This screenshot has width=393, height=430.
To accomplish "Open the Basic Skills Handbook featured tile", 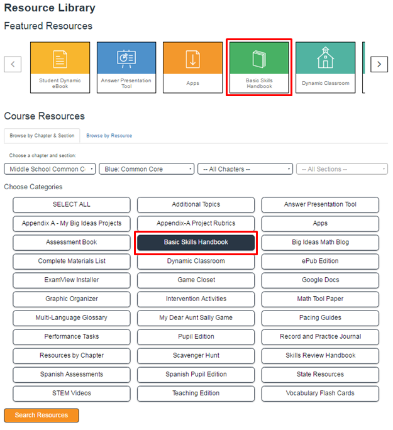I will click(259, 67).
